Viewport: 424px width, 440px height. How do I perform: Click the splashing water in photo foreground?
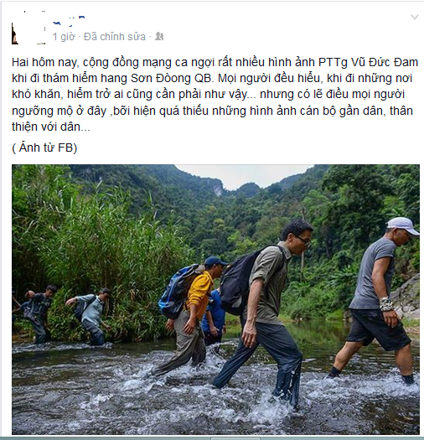[x=196, y=398]
